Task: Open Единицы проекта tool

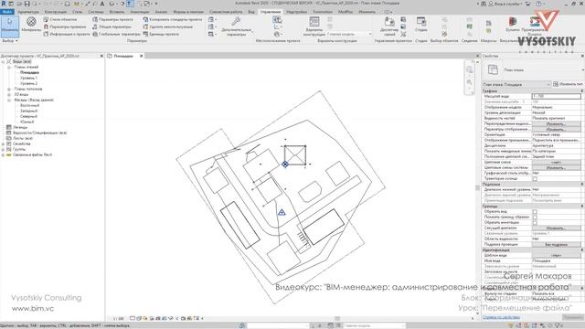Action: 161,34
